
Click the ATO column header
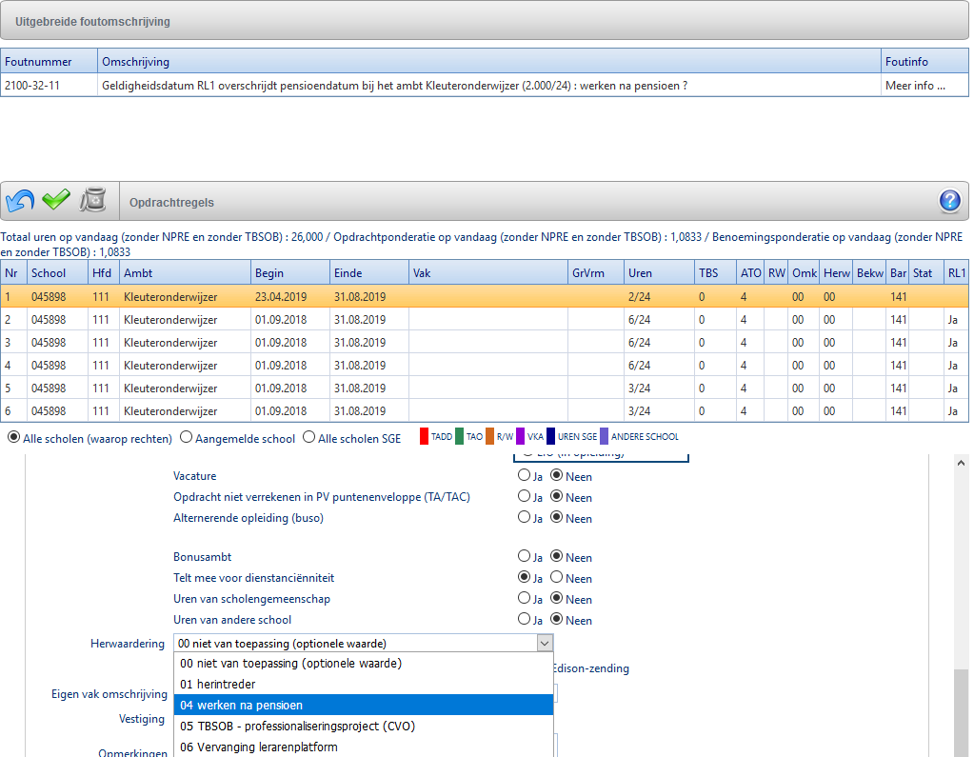pyautogui.click(x=750, y=272)
